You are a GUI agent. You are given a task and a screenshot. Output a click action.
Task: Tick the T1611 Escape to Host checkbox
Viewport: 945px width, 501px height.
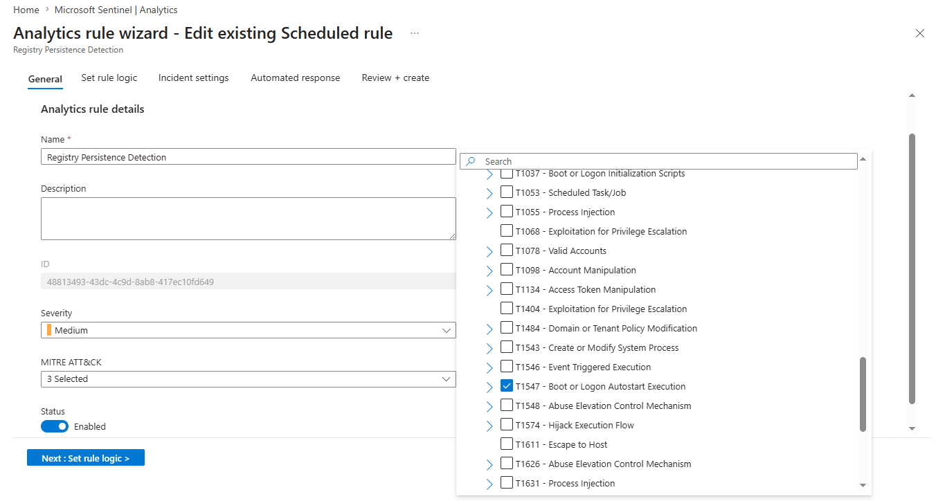pyautogui.click(x=507, y=444)
